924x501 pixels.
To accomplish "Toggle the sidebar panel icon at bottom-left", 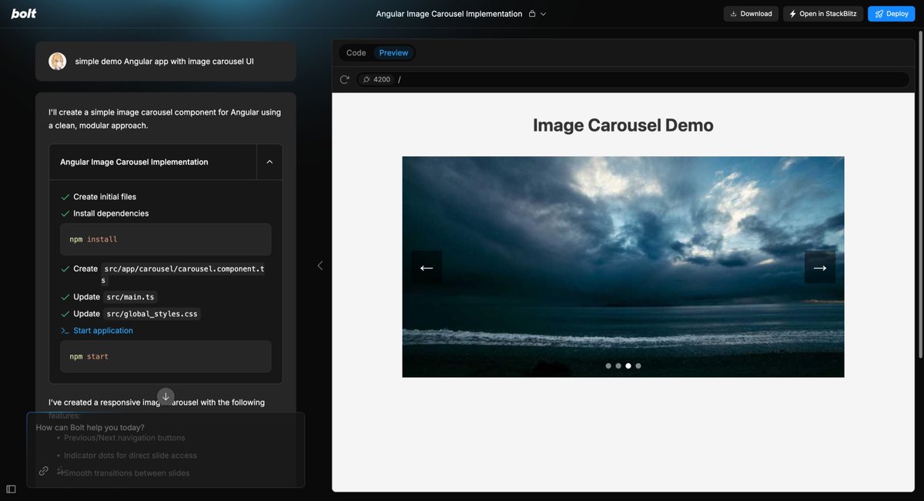I will click(11, 489).
